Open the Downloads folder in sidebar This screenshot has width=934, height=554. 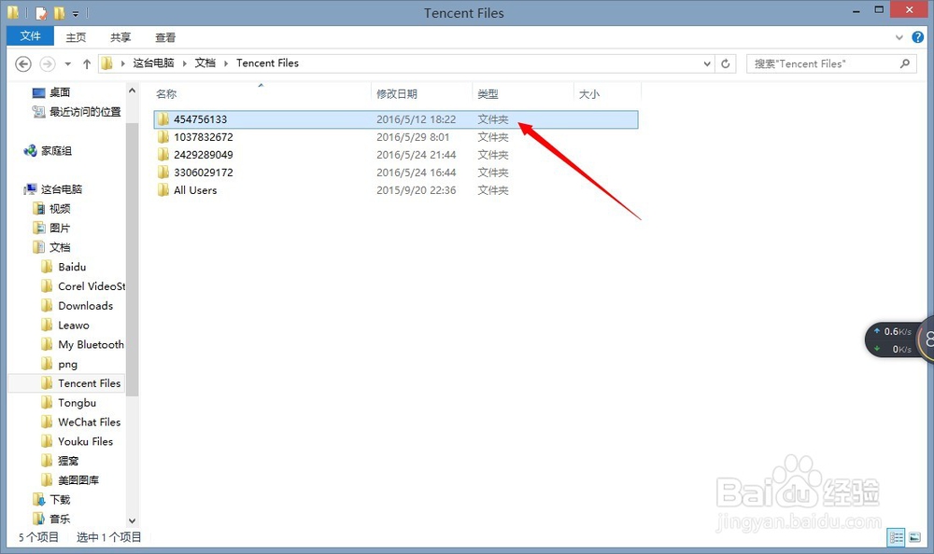click(85, 306)
